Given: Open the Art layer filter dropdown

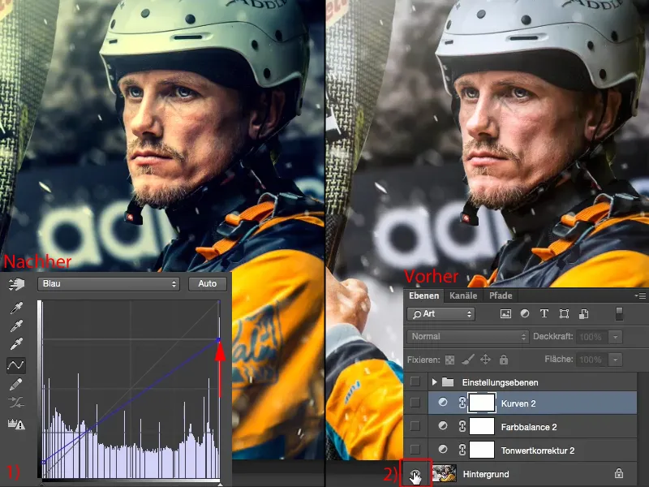Looking at the screenshot, I should coord(441,314).
